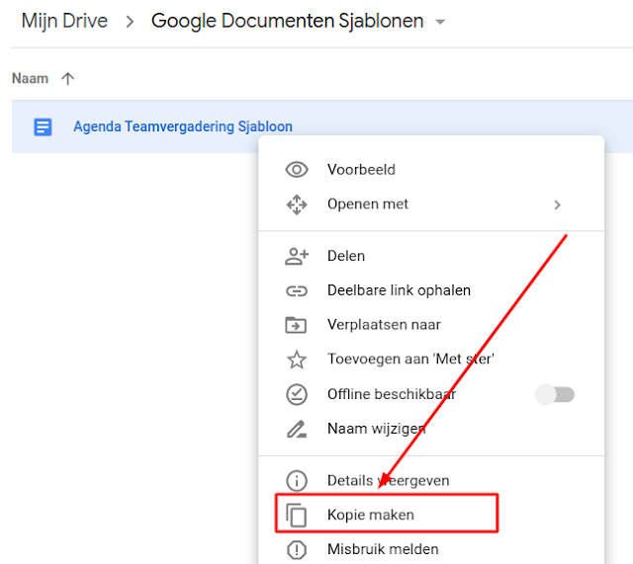Click the move-to-folder icon

click(296, 325)
